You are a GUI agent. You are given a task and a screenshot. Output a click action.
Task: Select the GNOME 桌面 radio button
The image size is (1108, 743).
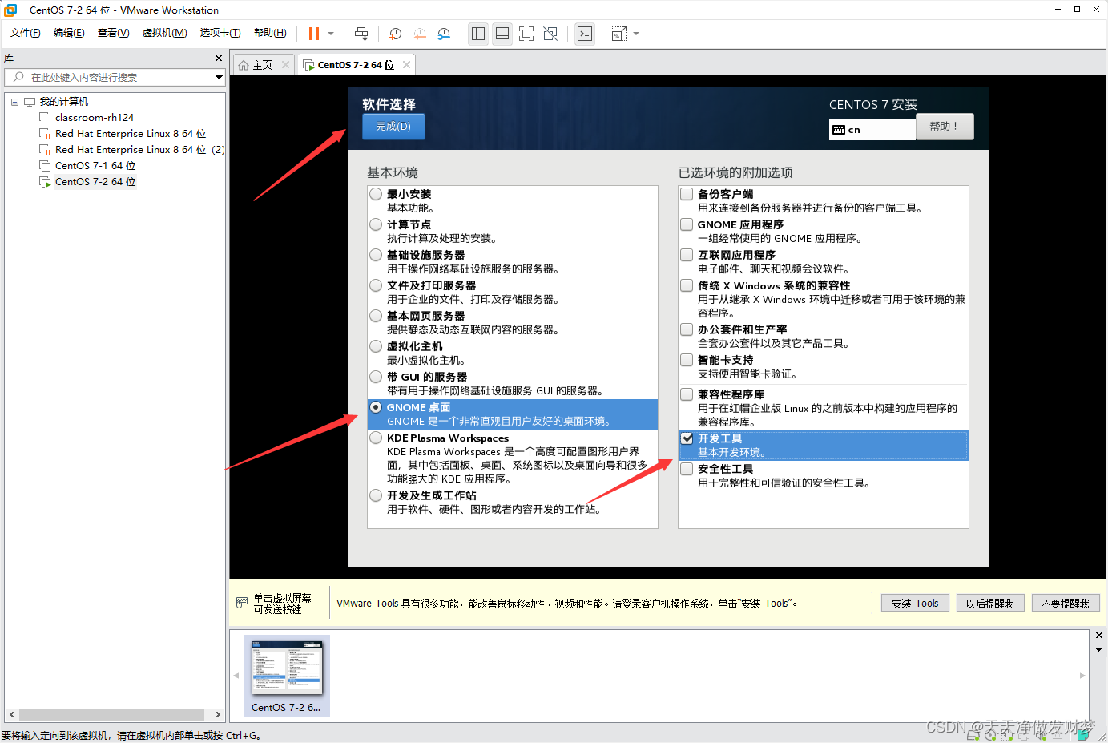coord(376,407)
